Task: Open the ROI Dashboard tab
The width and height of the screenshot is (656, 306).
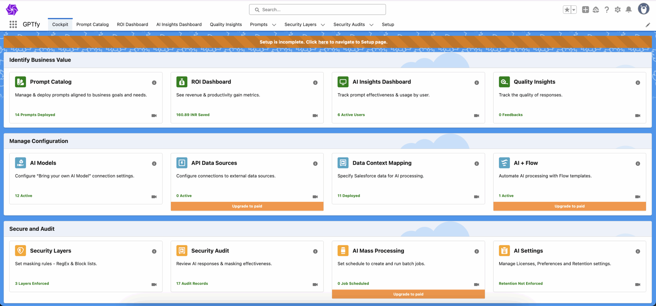Action: click(132, 24)
